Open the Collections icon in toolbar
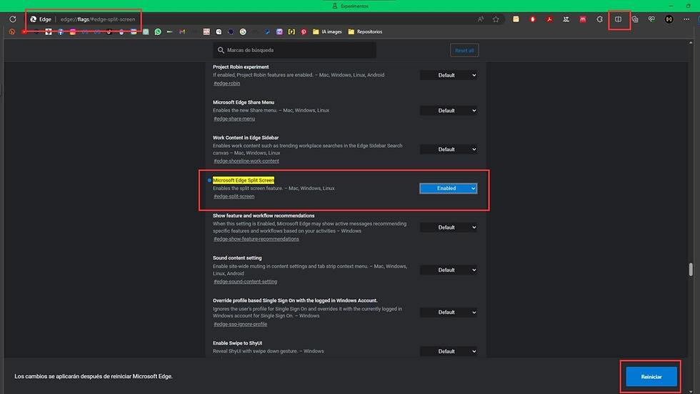 point(635,19)
